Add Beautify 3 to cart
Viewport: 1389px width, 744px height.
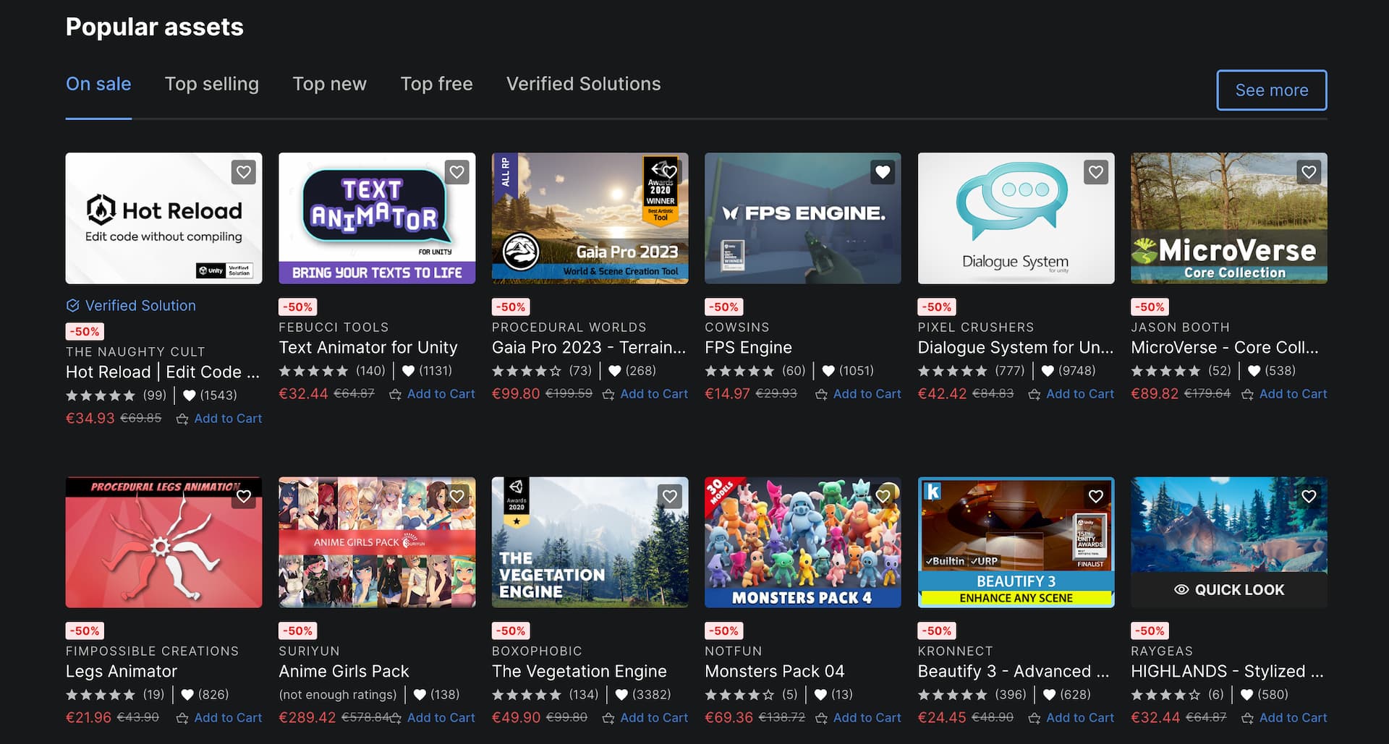[x=1071, y=718]
